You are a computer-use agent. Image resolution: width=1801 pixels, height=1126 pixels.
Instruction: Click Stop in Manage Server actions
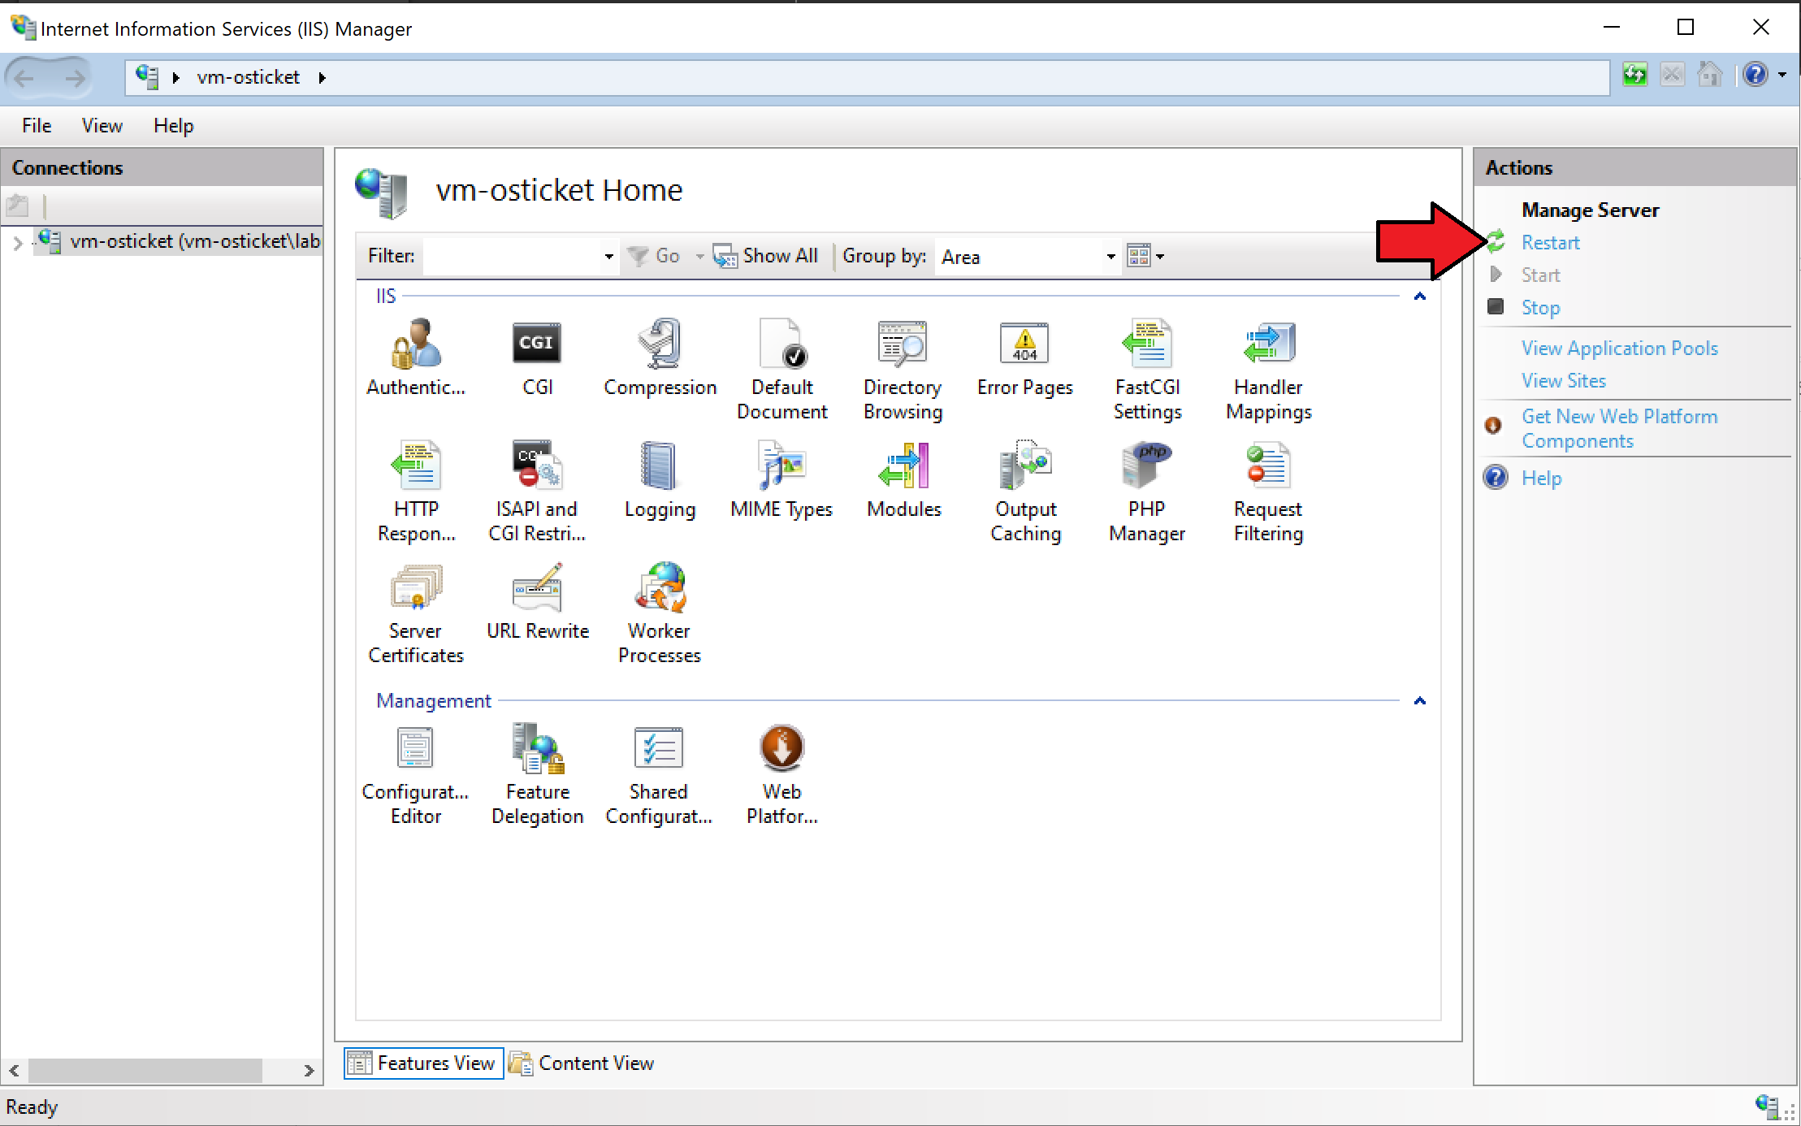point(1540,308)
